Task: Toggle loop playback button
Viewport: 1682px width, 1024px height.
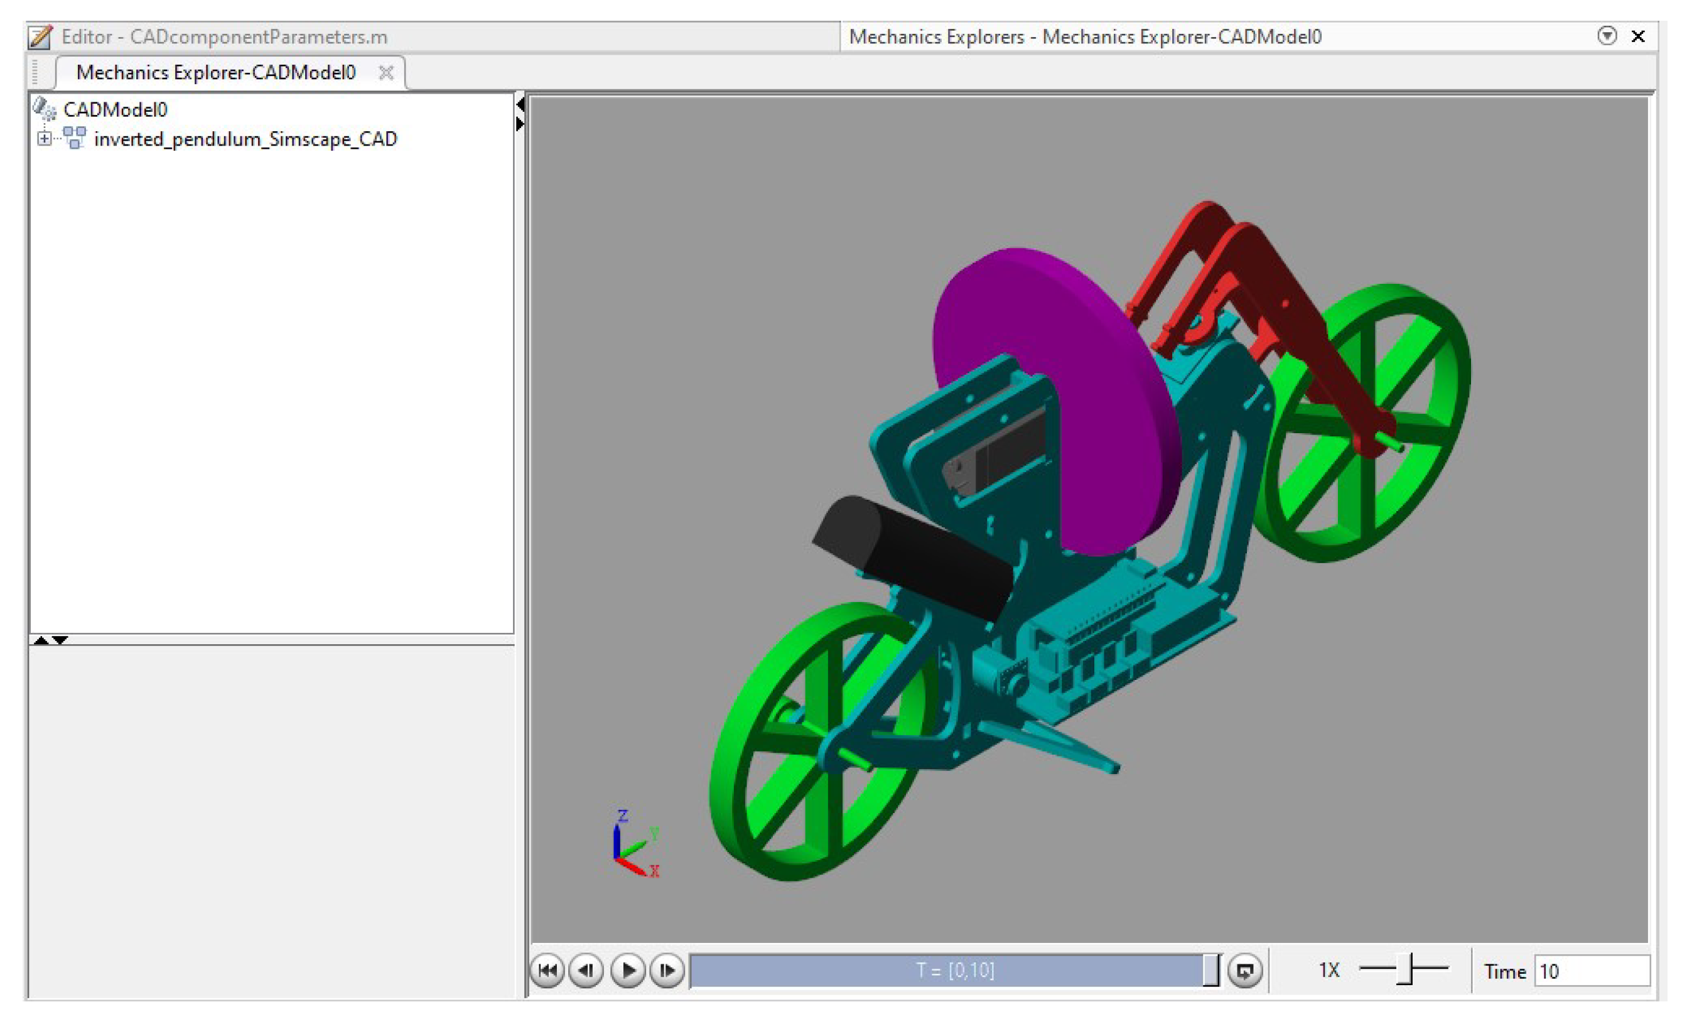Action: [x=1245, y=970]
